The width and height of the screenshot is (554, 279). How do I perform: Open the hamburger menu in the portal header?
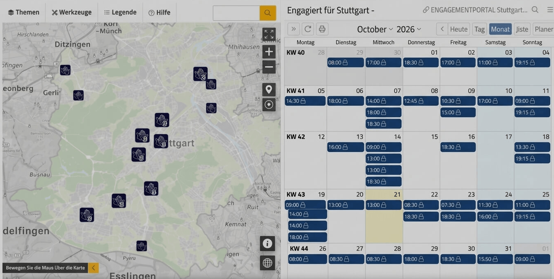550,9
